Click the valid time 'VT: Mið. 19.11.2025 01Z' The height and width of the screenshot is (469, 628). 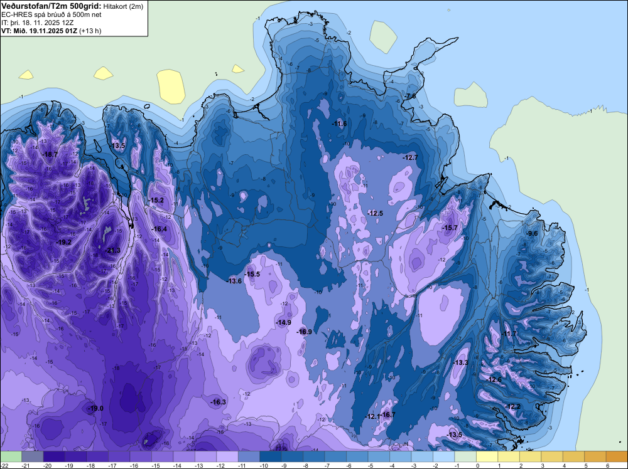coord(40,31)
